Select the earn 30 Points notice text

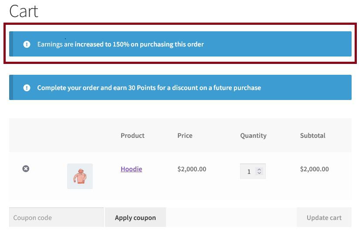pos(149,87)
